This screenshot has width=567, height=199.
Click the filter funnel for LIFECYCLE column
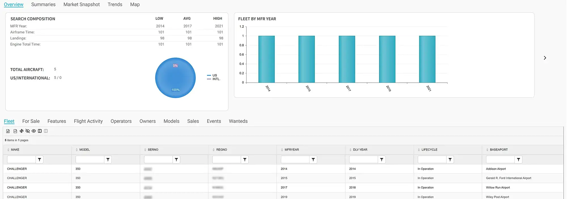(x=450, y=160)
